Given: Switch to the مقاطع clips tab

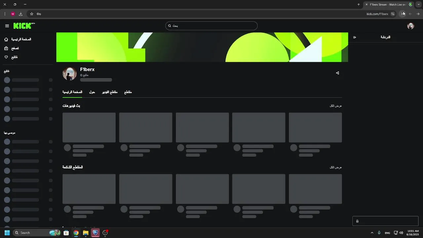Looking at the screenshot, I should [x=128, y=92].
